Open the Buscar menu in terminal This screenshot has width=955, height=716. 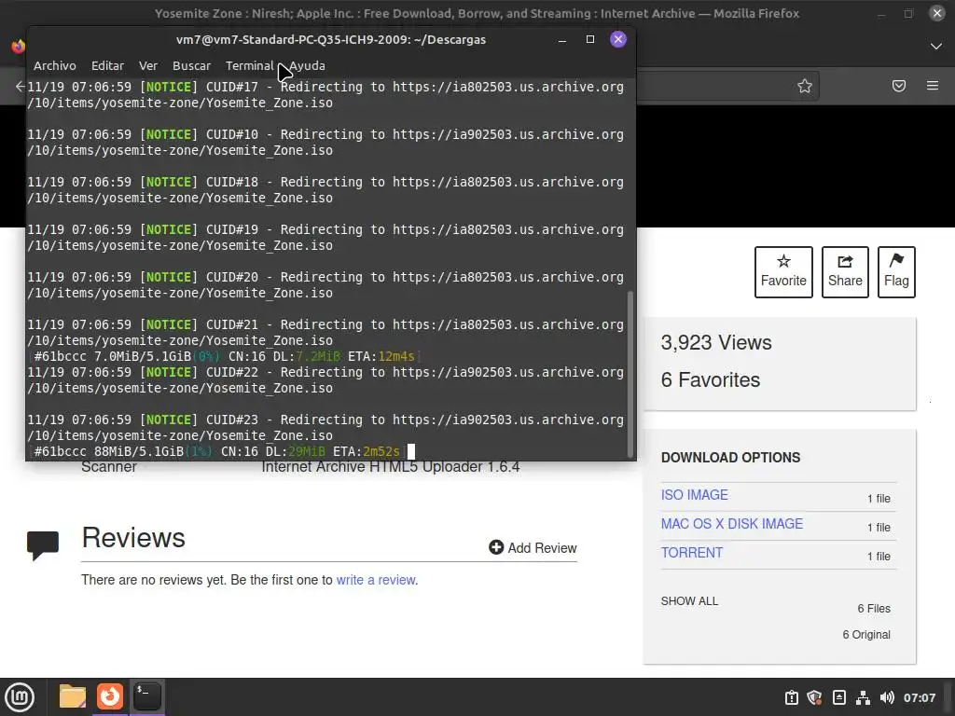coord(191,66)
